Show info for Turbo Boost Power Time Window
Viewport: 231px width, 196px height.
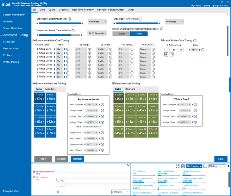[x=73, y=31]
